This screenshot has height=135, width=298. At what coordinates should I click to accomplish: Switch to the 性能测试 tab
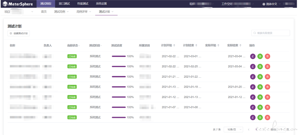tap(83, 4)
